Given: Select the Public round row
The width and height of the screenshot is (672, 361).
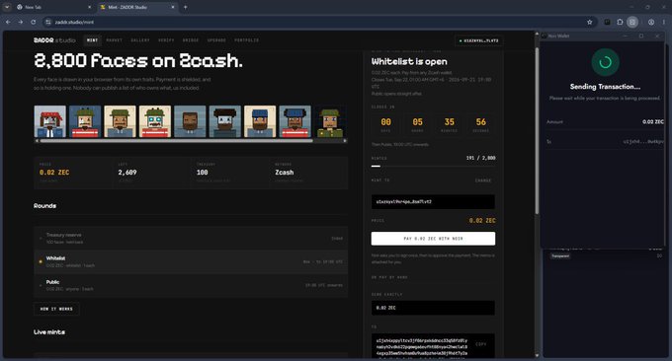Looking at the screenshot, I should (191, 285).
